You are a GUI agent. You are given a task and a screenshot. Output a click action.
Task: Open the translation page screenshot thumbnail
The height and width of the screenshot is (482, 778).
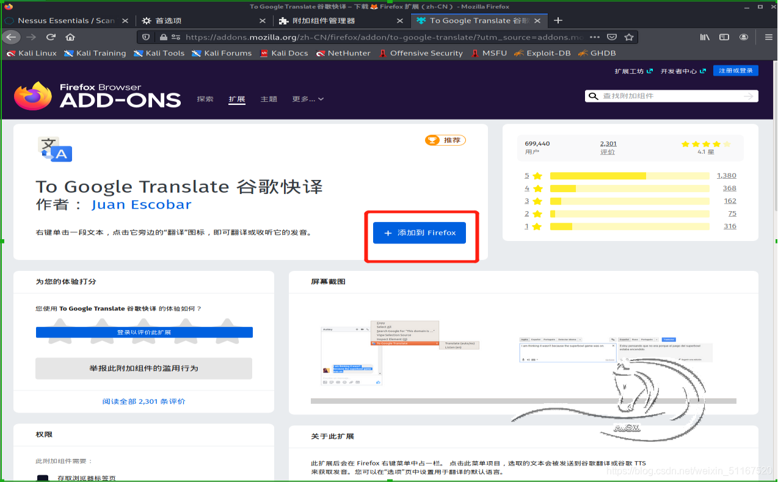615,350
